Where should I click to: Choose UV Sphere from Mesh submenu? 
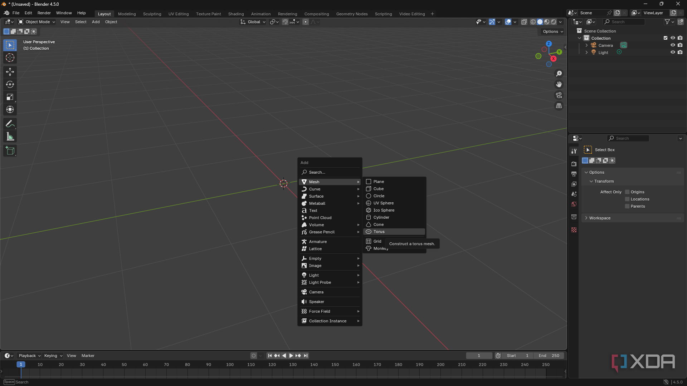tap(394, 203)
